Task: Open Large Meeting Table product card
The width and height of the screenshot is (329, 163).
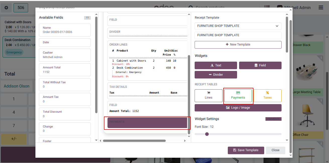Action: pos(307,76)
